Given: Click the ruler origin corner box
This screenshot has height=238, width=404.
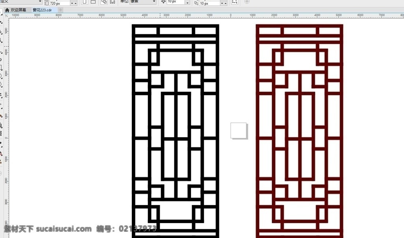Looking at the screenshot, I should tap(6, 15).
